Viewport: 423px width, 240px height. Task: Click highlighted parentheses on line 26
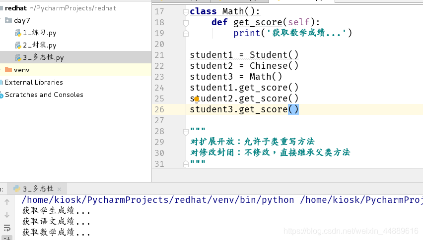293,109
